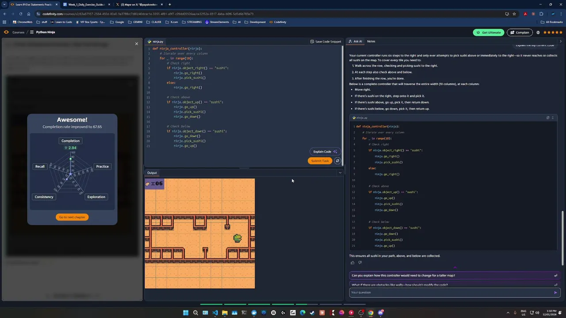Open the tab search dropdown
The height and width of the screenshot is (318, 566).
[x=4, y=4]
